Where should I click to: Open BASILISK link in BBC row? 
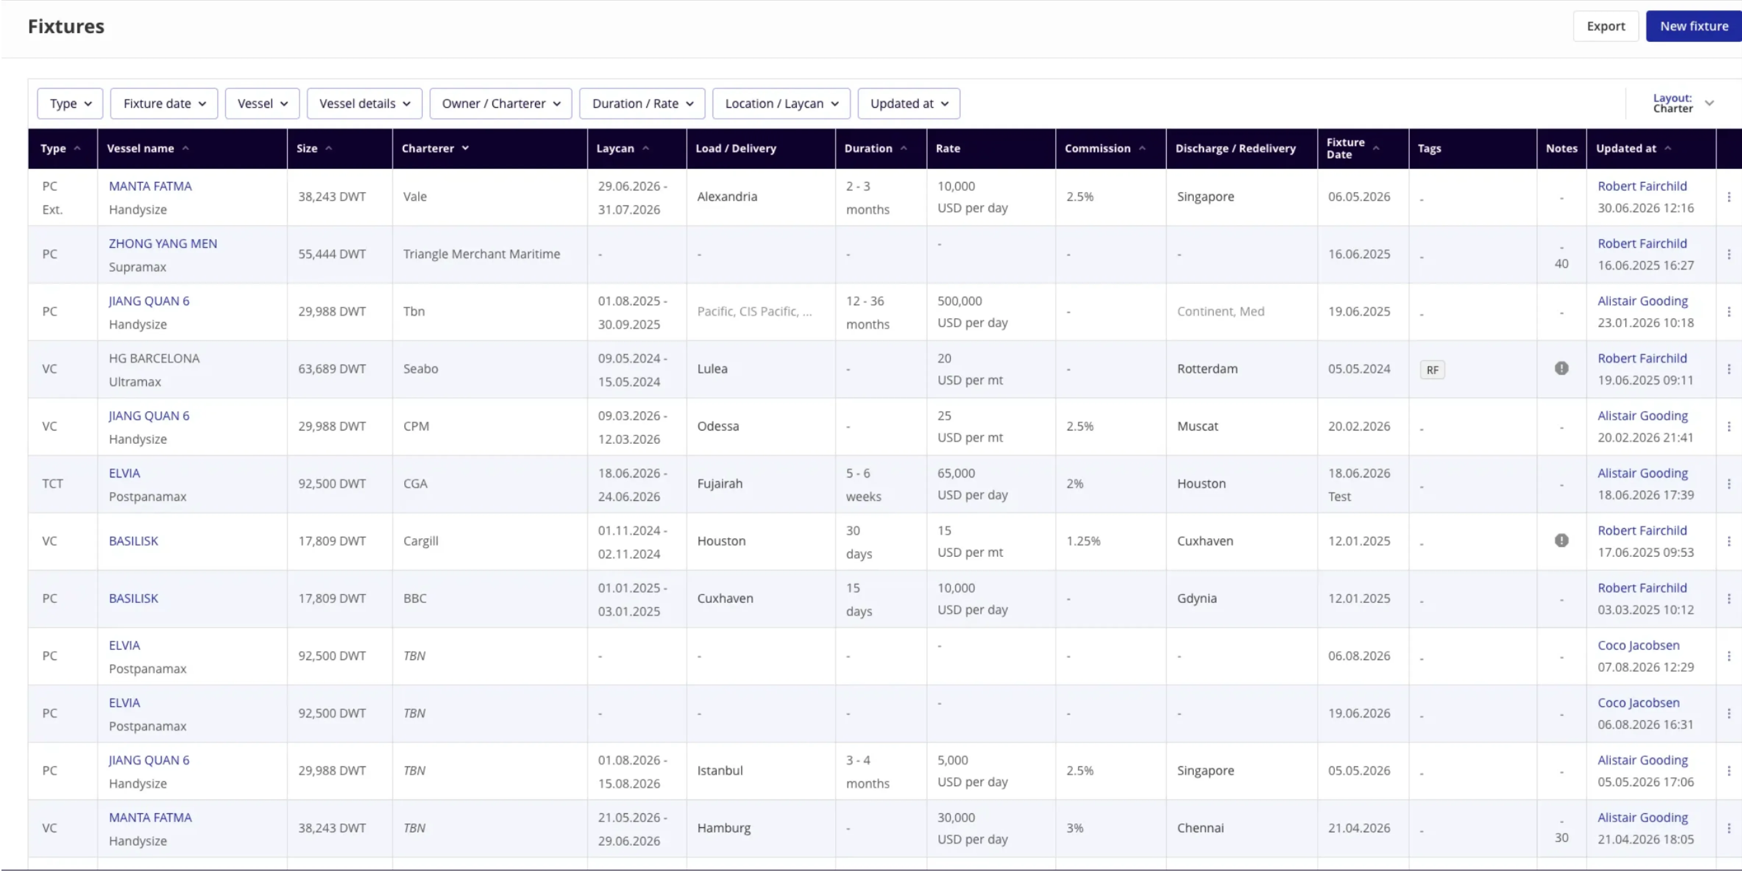(x=133, y=599)
